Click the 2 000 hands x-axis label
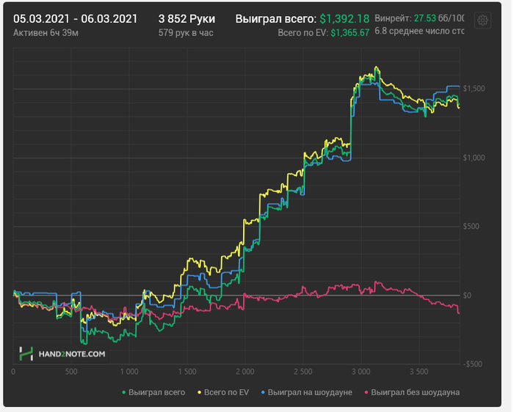The width and height of the screenshot is (514, 412). [x=245, y=372]
